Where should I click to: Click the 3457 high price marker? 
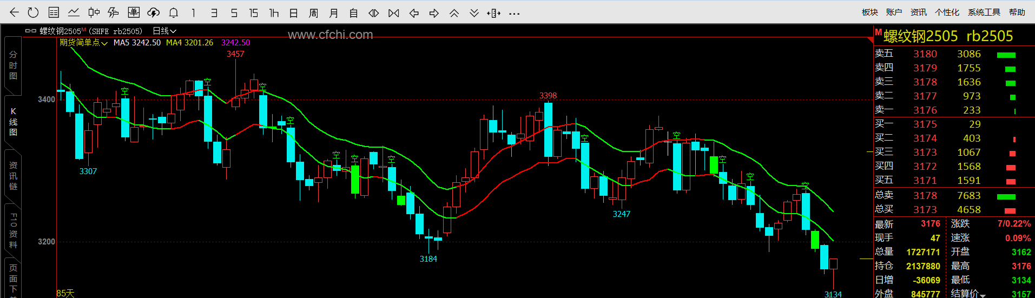[235, 54]
